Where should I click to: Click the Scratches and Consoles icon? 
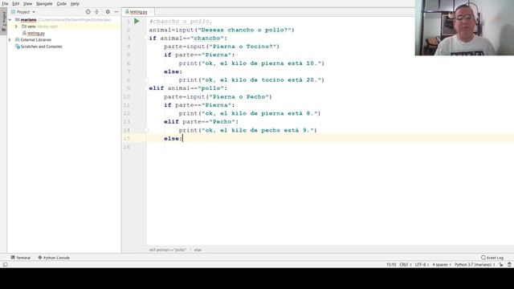click(x=18, y=47)
